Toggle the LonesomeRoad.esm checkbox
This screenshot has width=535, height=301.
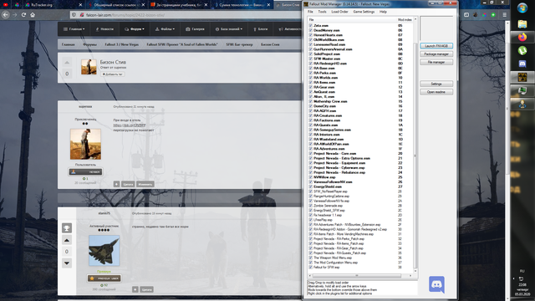(x=310, y=44)
